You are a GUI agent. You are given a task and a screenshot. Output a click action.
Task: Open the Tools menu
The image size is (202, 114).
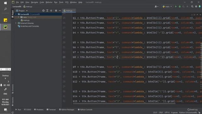61,2
